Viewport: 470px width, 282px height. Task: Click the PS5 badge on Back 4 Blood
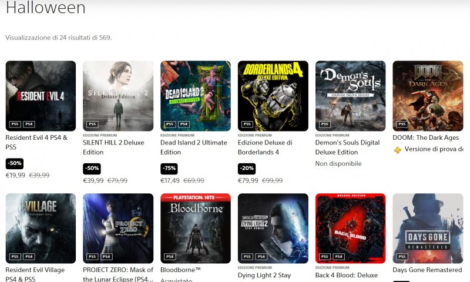325,257
